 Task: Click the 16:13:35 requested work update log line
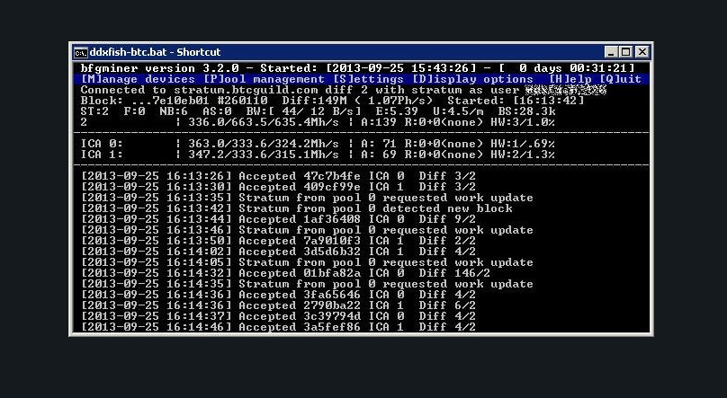point(307,198)
